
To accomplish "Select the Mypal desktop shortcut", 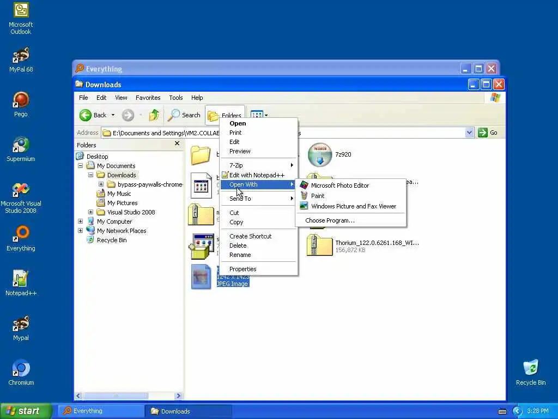I will coord(21,328).
